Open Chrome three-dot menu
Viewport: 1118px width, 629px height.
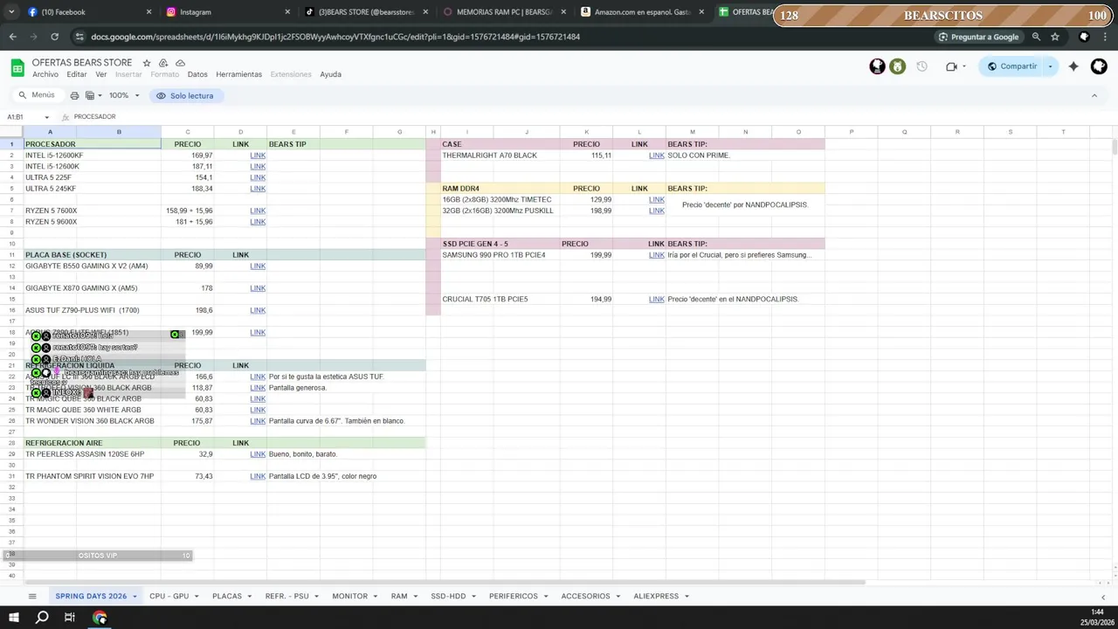[x=1107, y=37]
